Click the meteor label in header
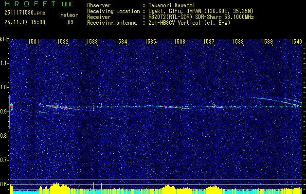Screen dimensions: 306x194 (x=69, y=16)
